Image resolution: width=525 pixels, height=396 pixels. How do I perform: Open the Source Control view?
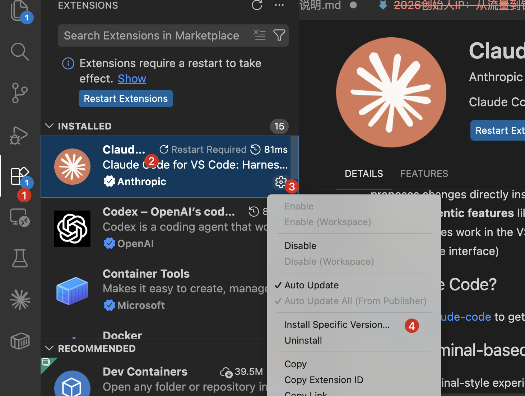click(x=20, y=93)
